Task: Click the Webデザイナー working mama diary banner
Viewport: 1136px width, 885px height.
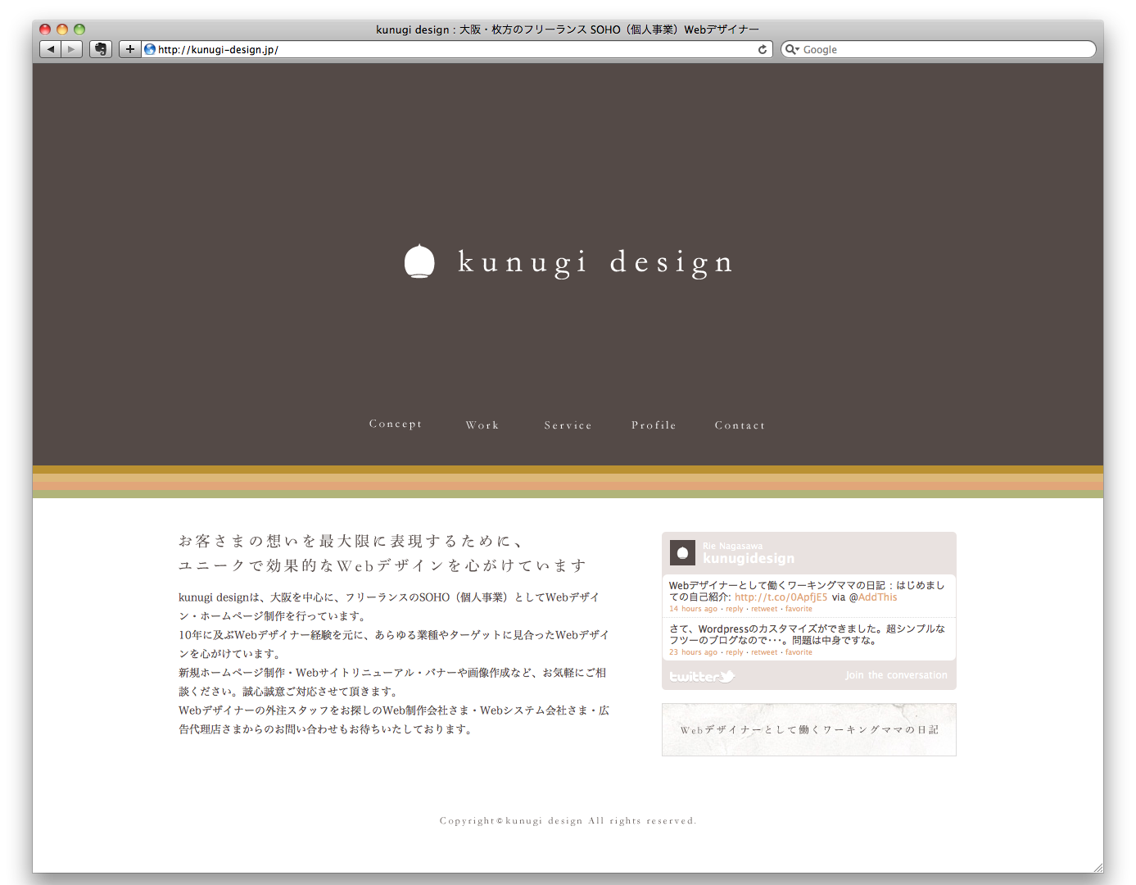Action: tap(808, 729)
